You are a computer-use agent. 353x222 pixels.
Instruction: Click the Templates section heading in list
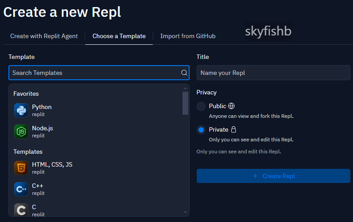click(28, 152)
